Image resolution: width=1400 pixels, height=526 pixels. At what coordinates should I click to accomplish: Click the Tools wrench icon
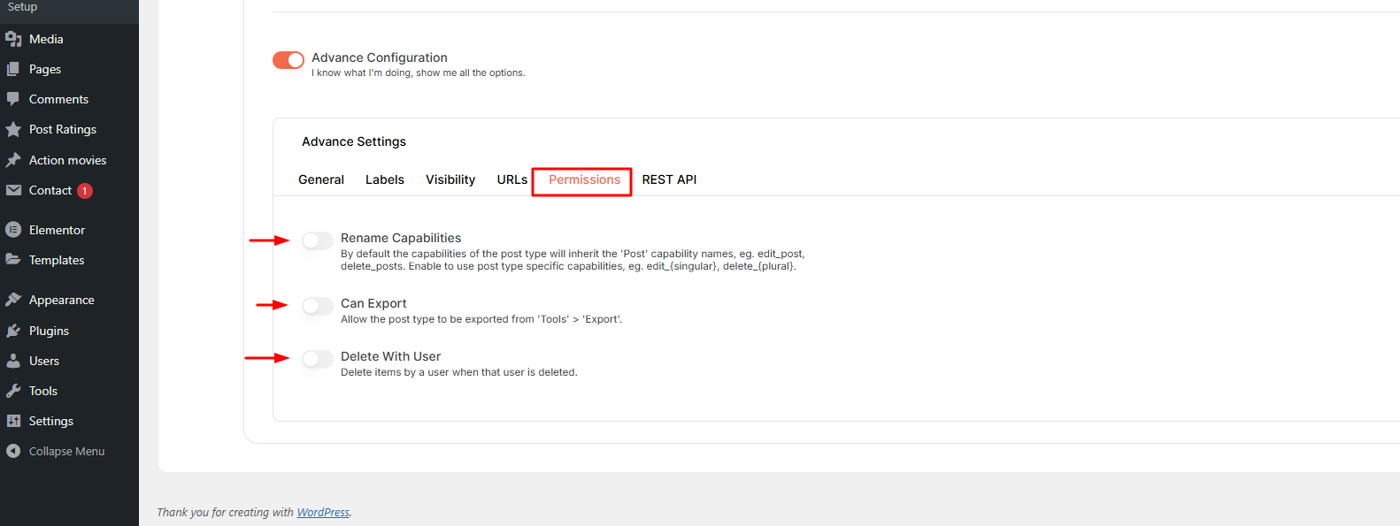[x=13, y=391]
